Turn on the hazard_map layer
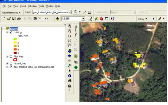Viewport: 168px width, 105px height. (x=11, y=63)
